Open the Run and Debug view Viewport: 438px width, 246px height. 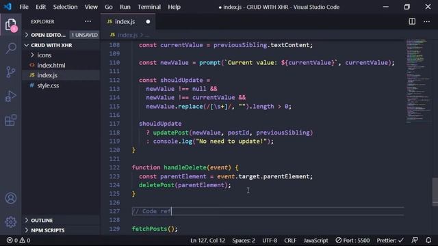click(x=11, y=96)
